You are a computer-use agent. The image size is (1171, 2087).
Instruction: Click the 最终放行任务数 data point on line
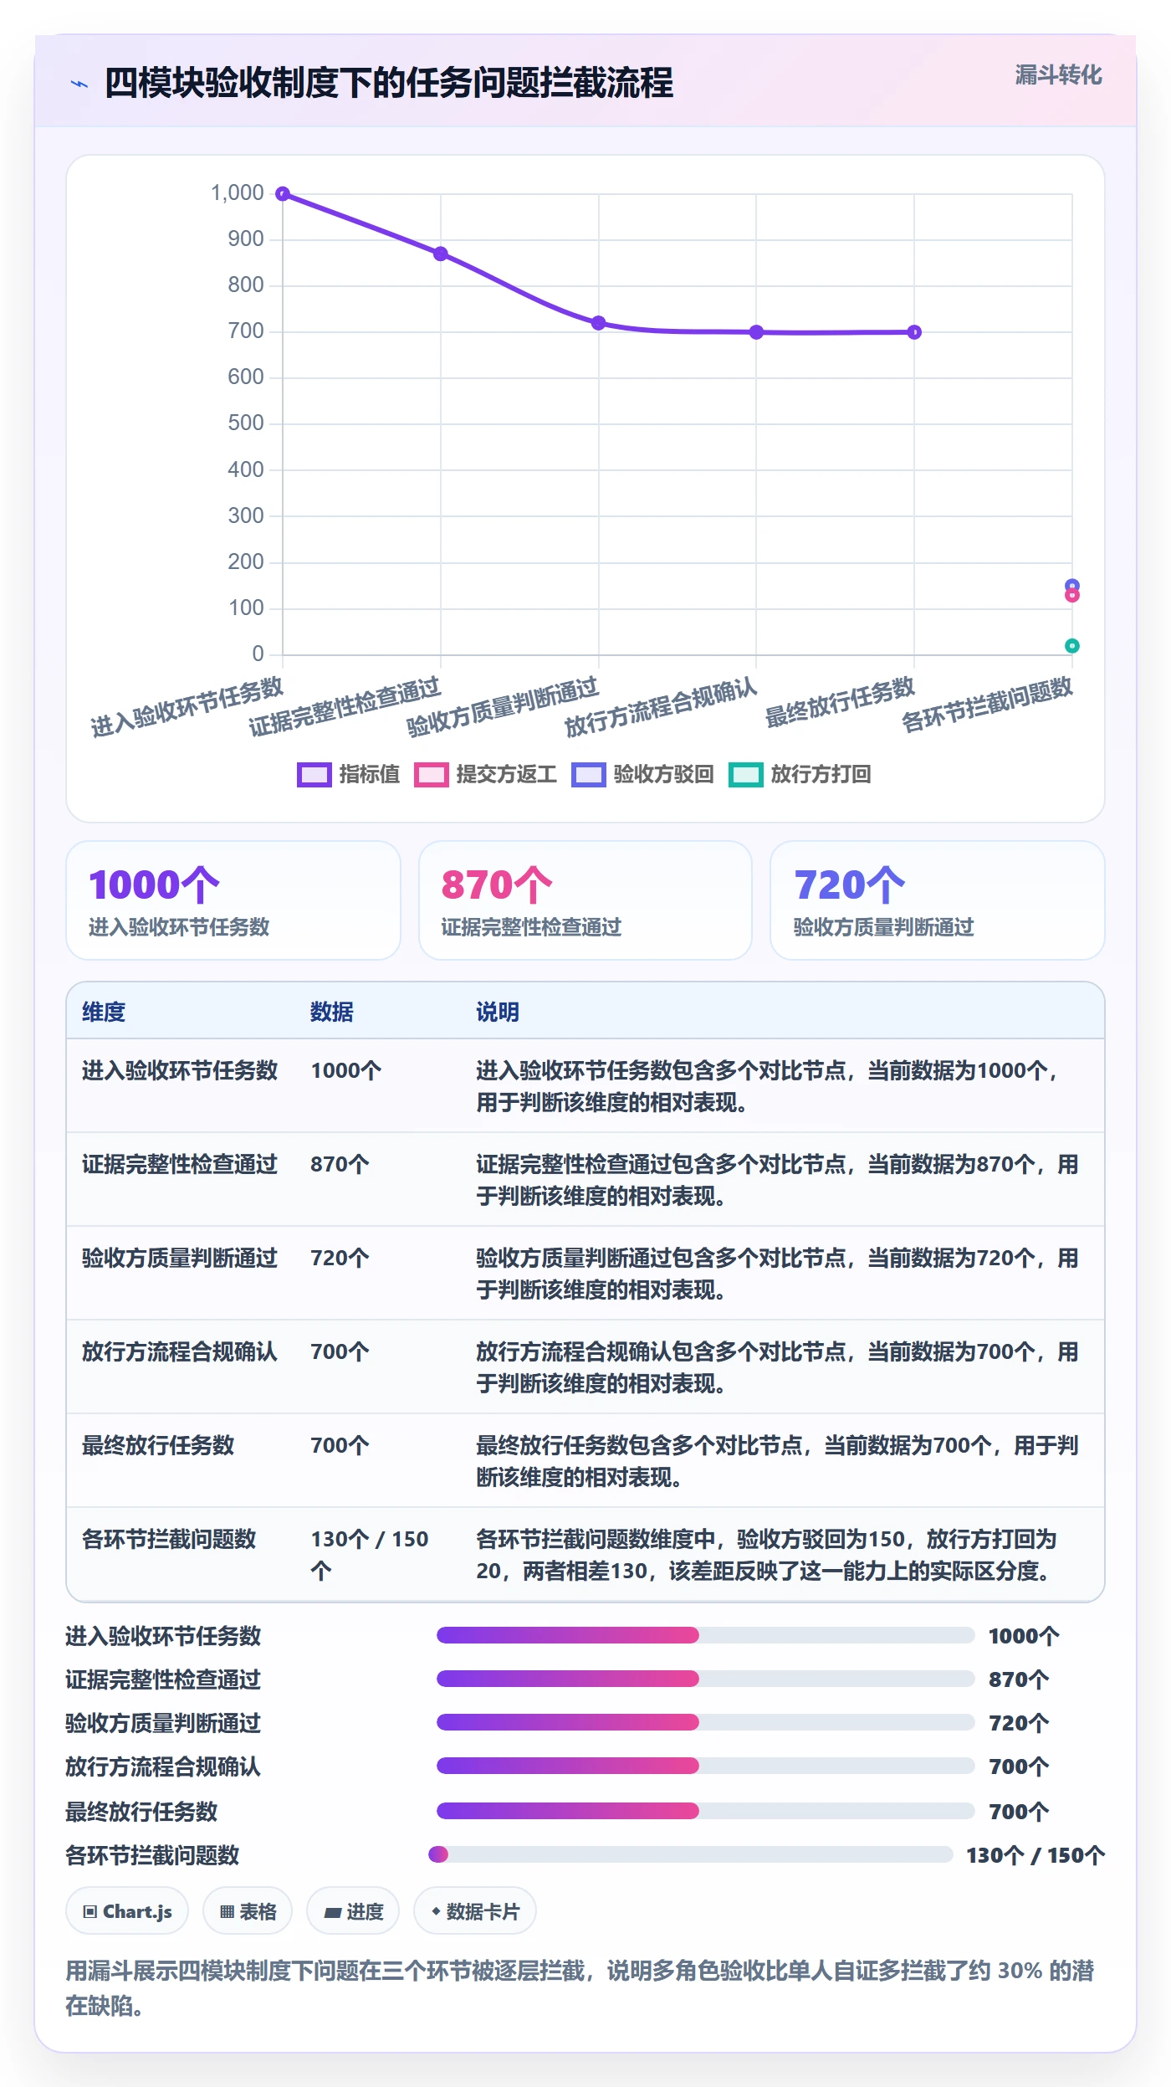coord(914,332)
